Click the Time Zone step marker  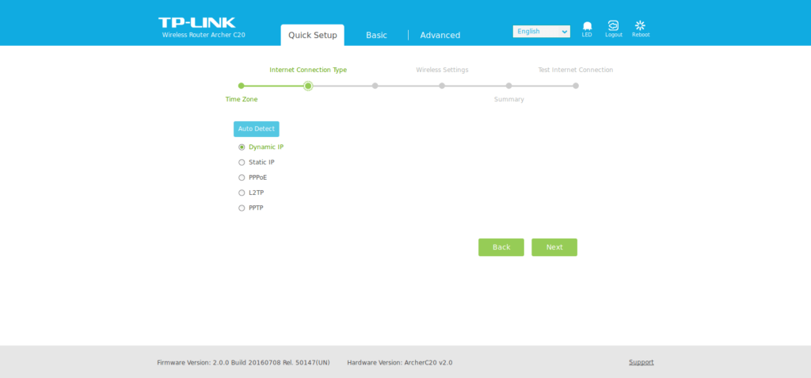[x=242, y=86]
